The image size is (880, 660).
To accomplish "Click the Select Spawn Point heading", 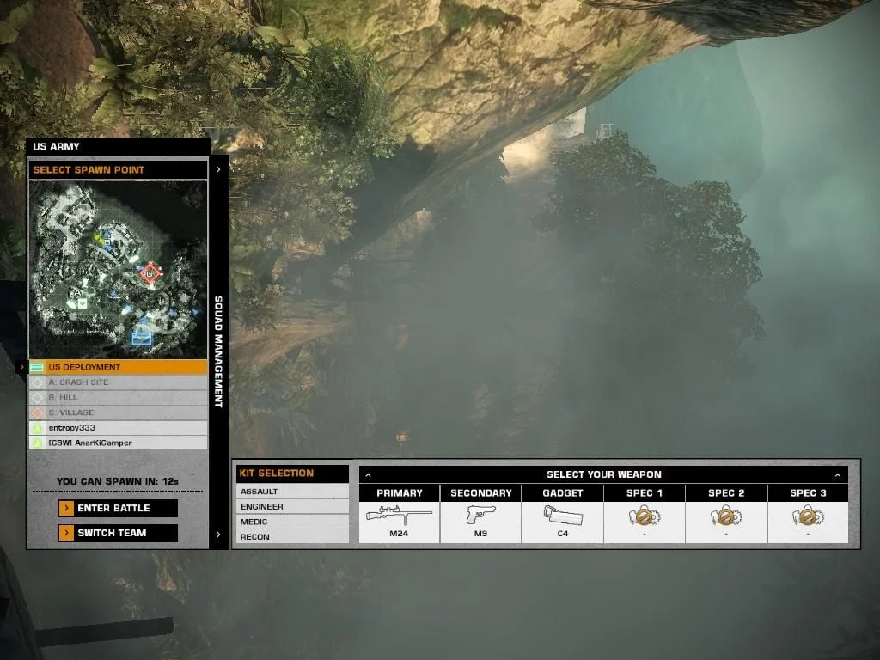I will click(89, 169).
